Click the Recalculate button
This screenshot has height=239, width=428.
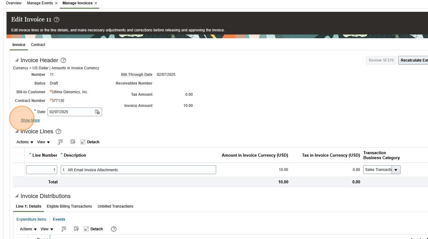pos(413,60)
